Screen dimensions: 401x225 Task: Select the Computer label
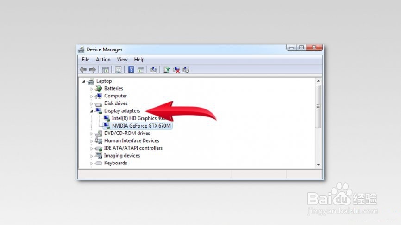click(115, 96)
